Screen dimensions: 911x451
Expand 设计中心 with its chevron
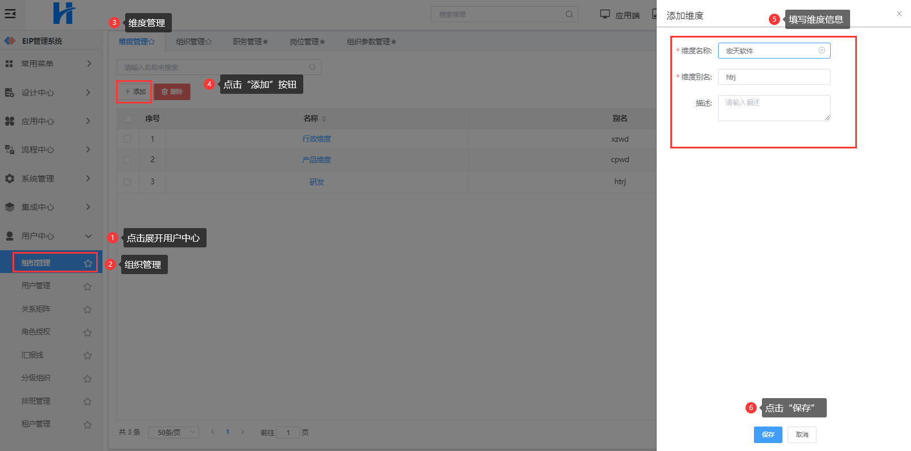88,92
